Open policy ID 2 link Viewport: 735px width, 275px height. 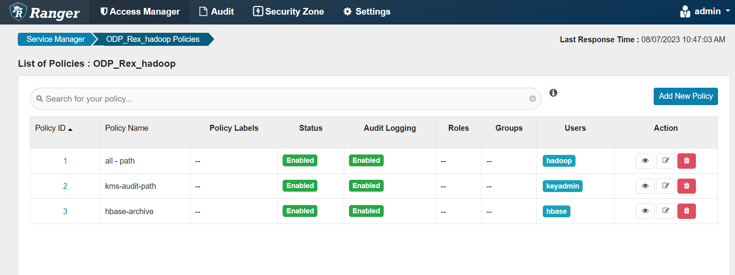click(65, 186)
